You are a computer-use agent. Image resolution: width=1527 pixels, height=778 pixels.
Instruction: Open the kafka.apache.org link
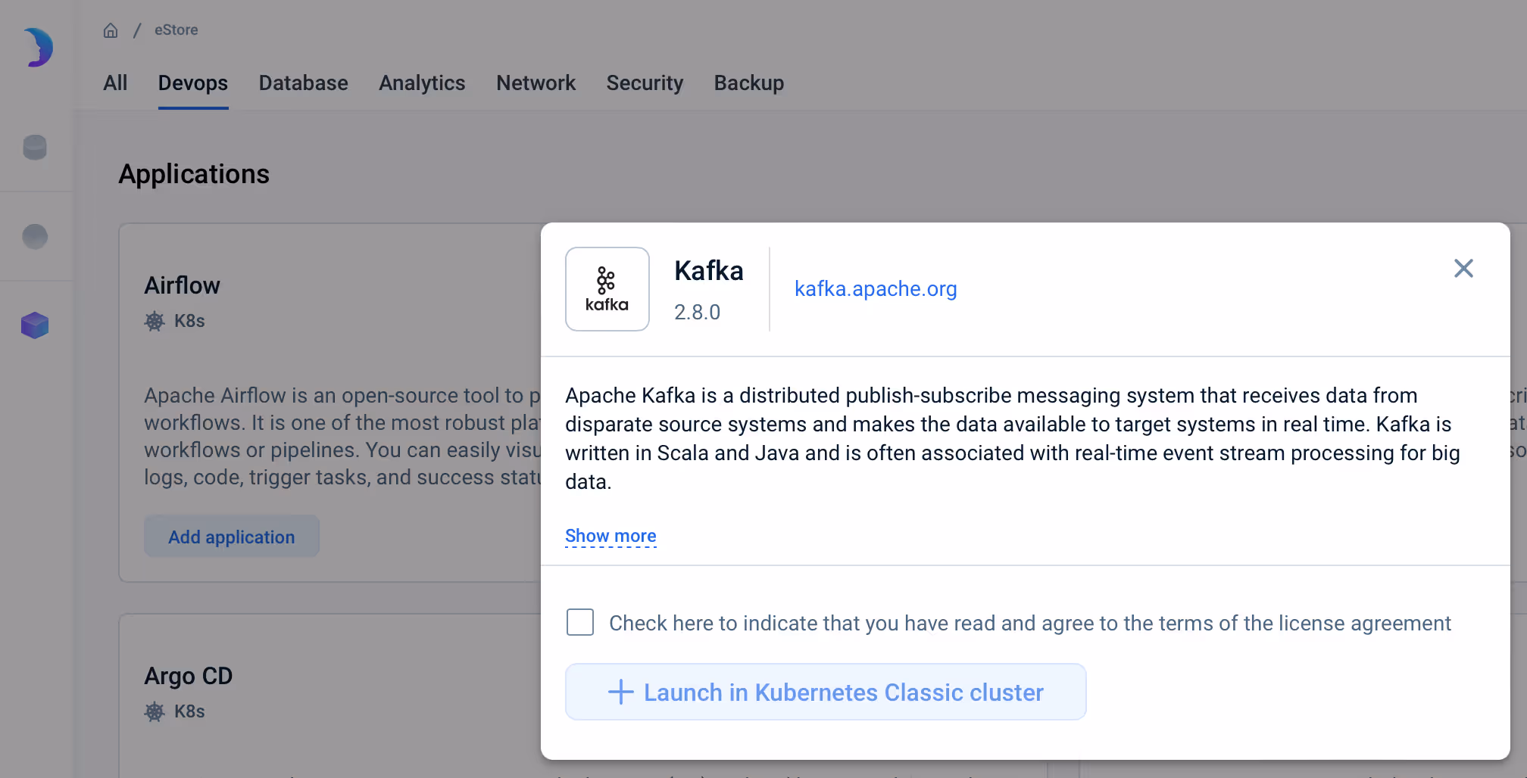(x=876, y=289)
